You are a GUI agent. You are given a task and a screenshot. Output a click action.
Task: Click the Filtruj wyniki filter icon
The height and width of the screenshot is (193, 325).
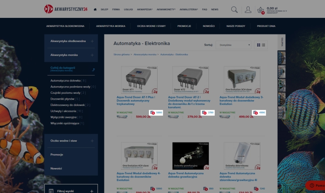click(51, 191)
